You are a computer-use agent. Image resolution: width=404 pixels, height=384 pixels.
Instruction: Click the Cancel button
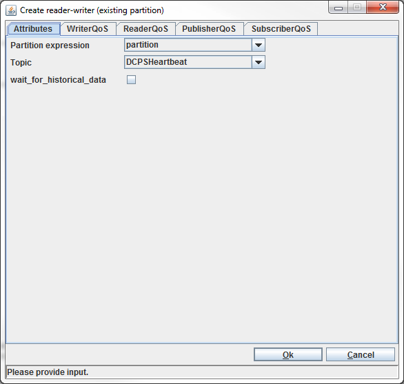361,354
